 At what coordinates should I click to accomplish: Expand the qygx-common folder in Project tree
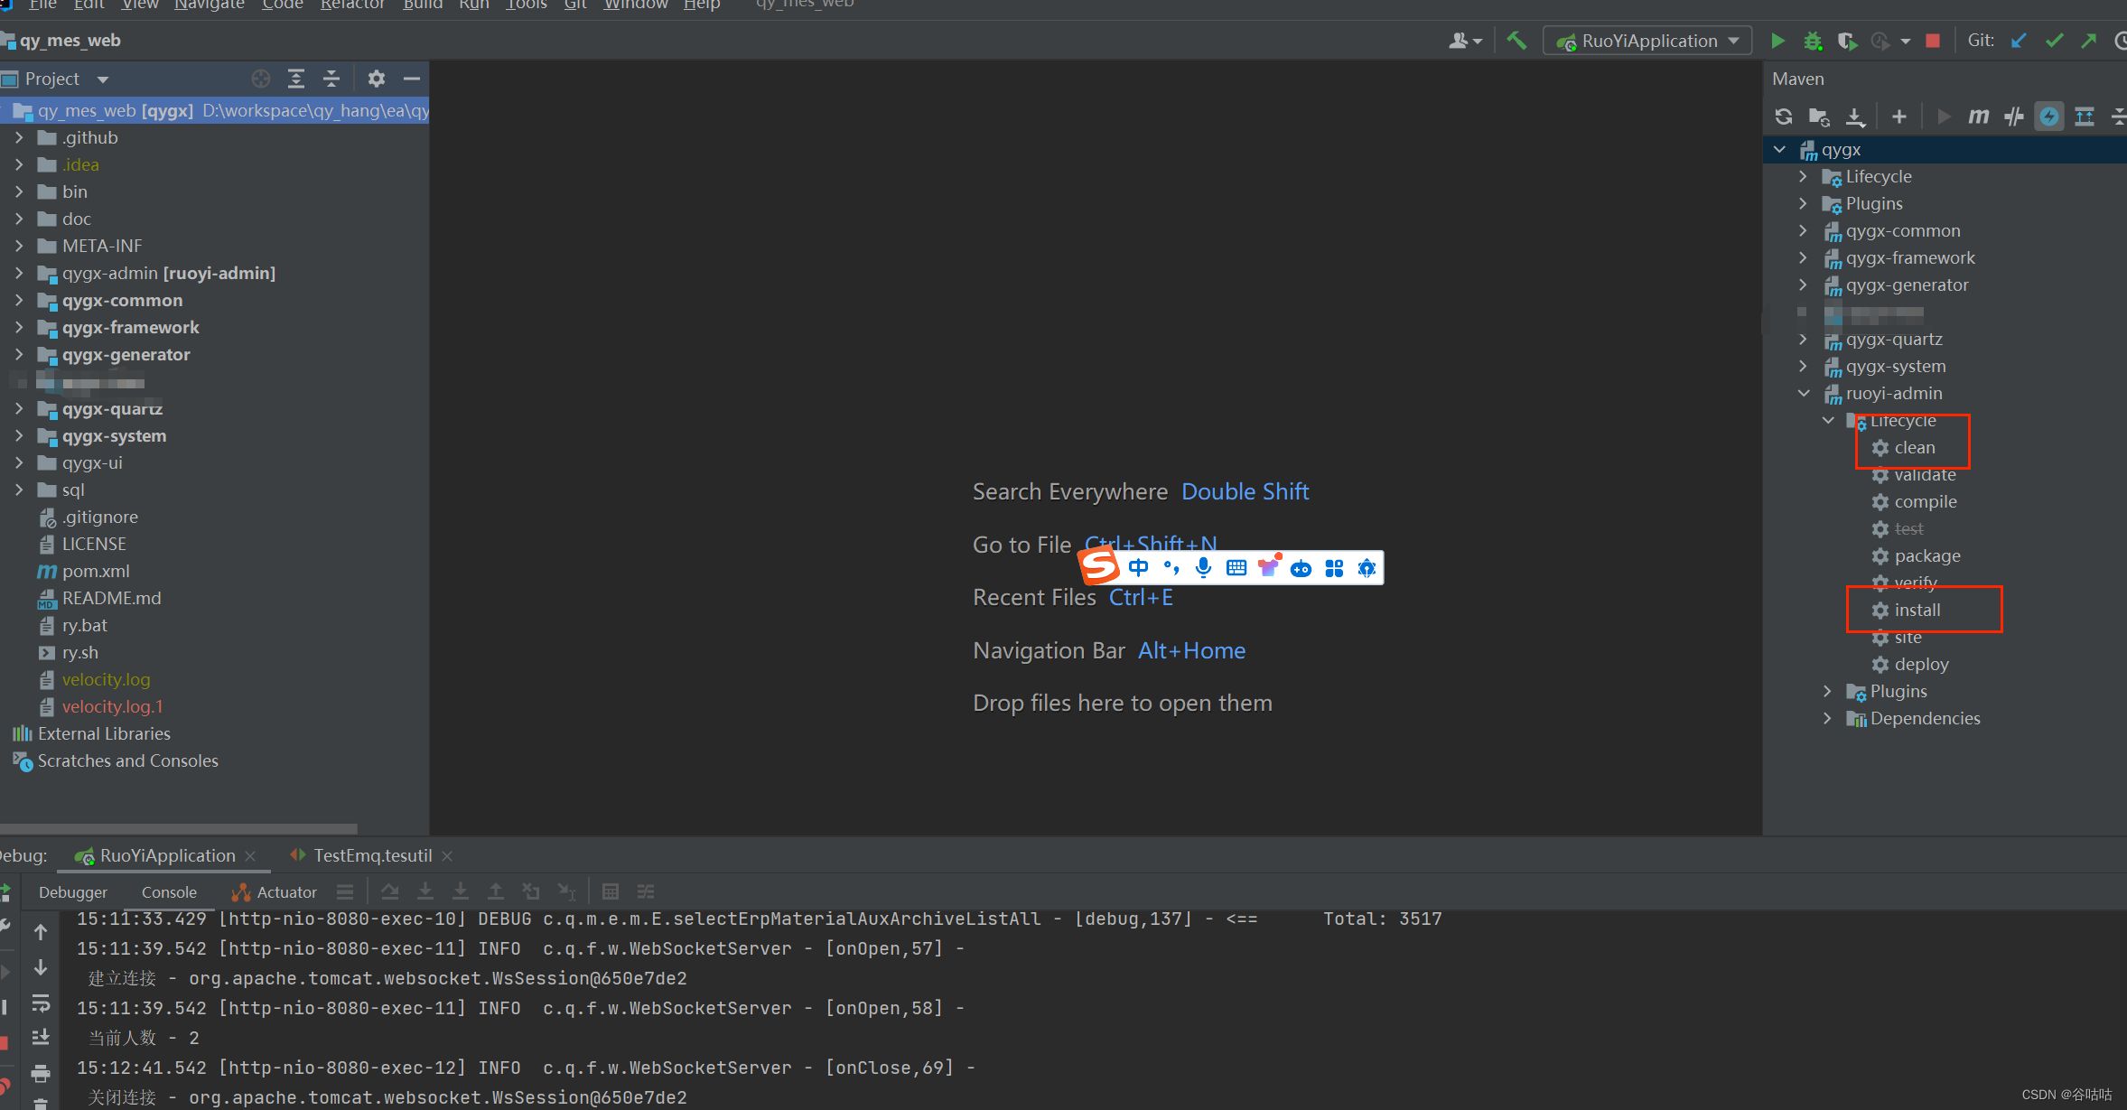19,300
